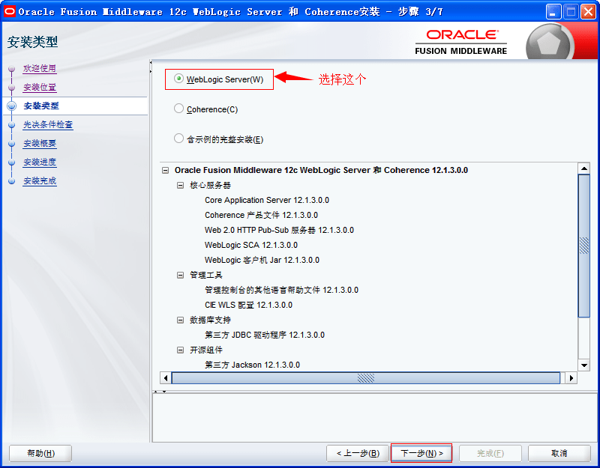Select Web 2.0 HTTP Pub-Sub 服务器 row
600x468 pixels.
pos(279,230)
